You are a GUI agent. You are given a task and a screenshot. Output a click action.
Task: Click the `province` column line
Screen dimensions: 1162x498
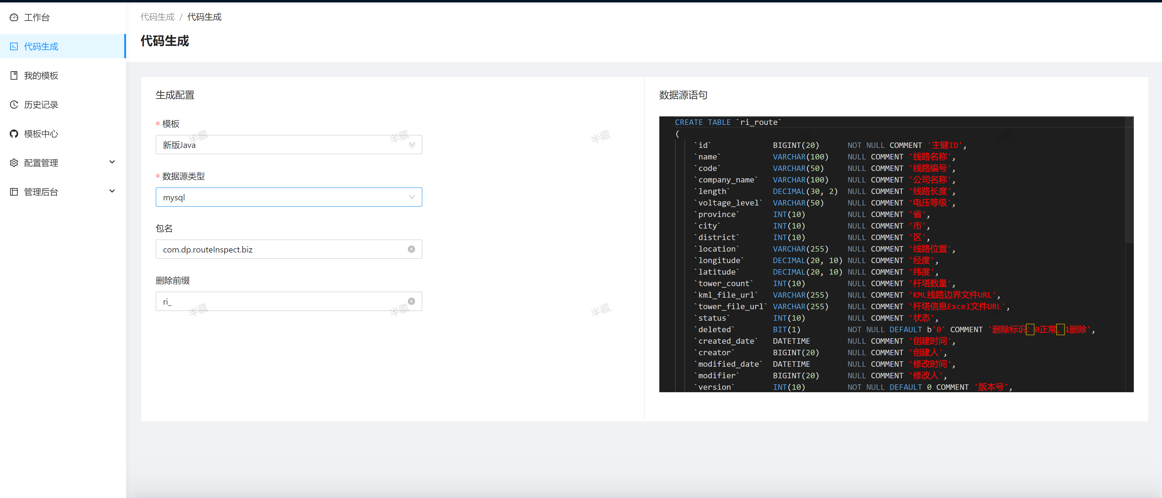coord(812,214)
